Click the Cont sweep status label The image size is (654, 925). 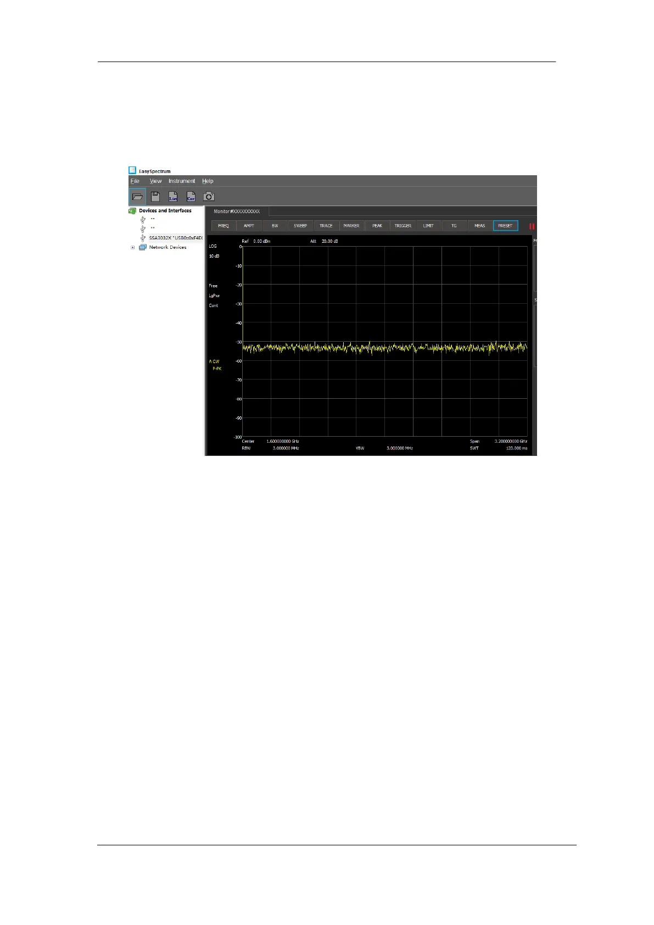click(x=214, y=305)
